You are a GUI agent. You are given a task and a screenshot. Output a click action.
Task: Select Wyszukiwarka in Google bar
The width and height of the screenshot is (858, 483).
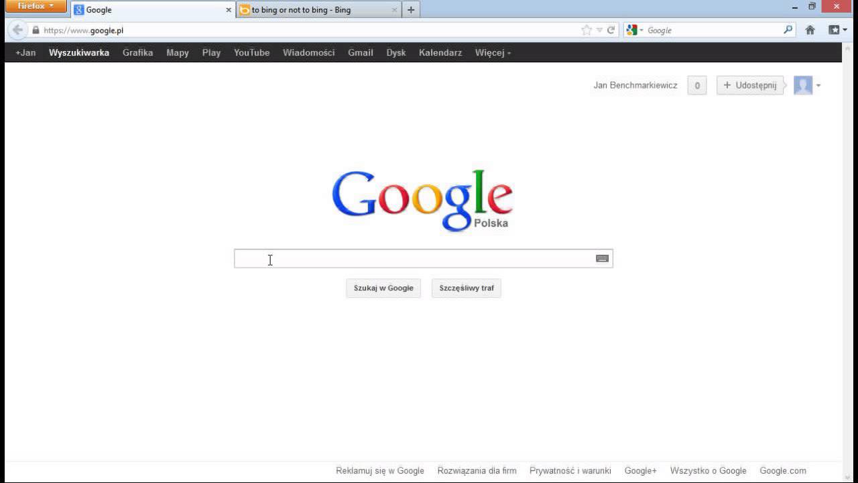coord(79,52)
